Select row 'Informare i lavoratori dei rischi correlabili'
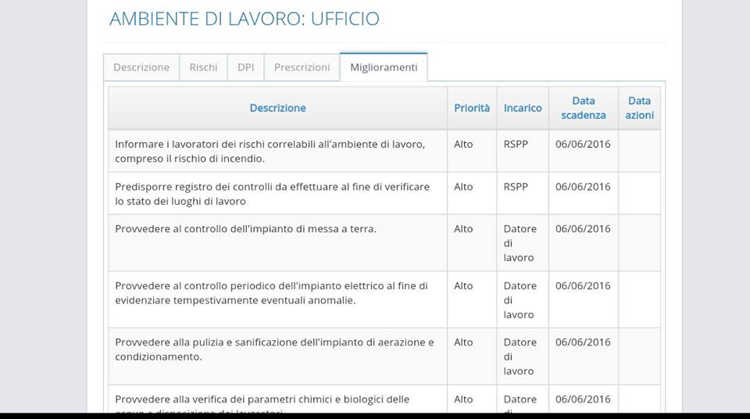Viewport: 750px width, 419px height. tap(384, 152)
